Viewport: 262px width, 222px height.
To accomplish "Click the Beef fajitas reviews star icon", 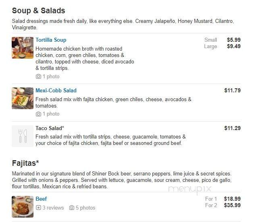I will [x=38, y=208].
